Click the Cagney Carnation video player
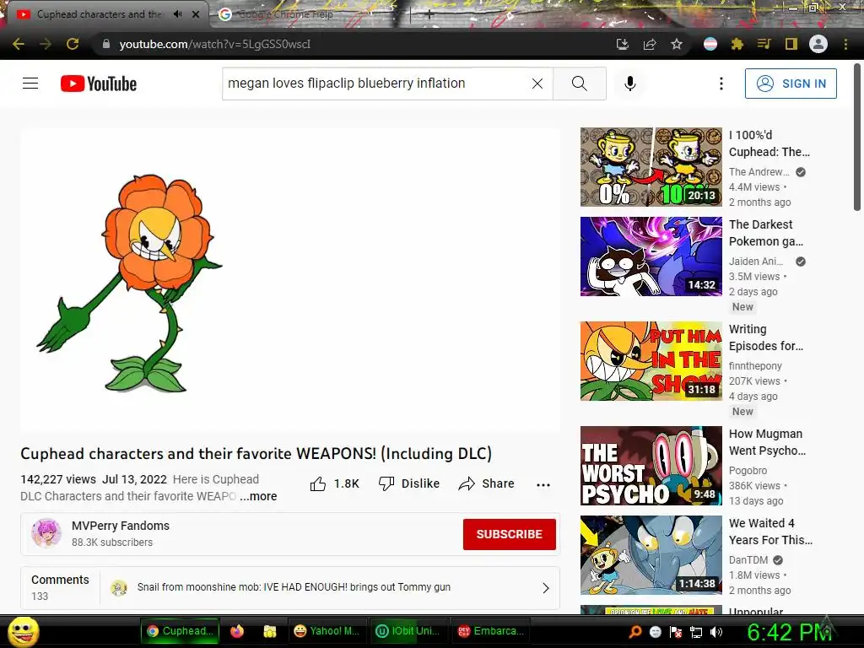The image size is (864, 648). (290, 279)
